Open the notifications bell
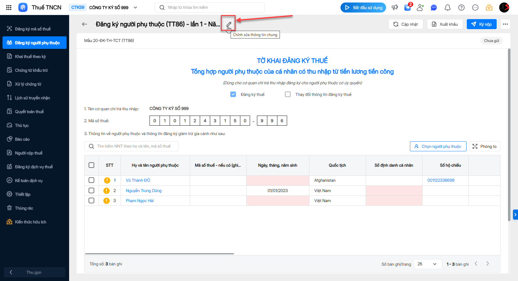518x281 pixels. click(448, 8)
